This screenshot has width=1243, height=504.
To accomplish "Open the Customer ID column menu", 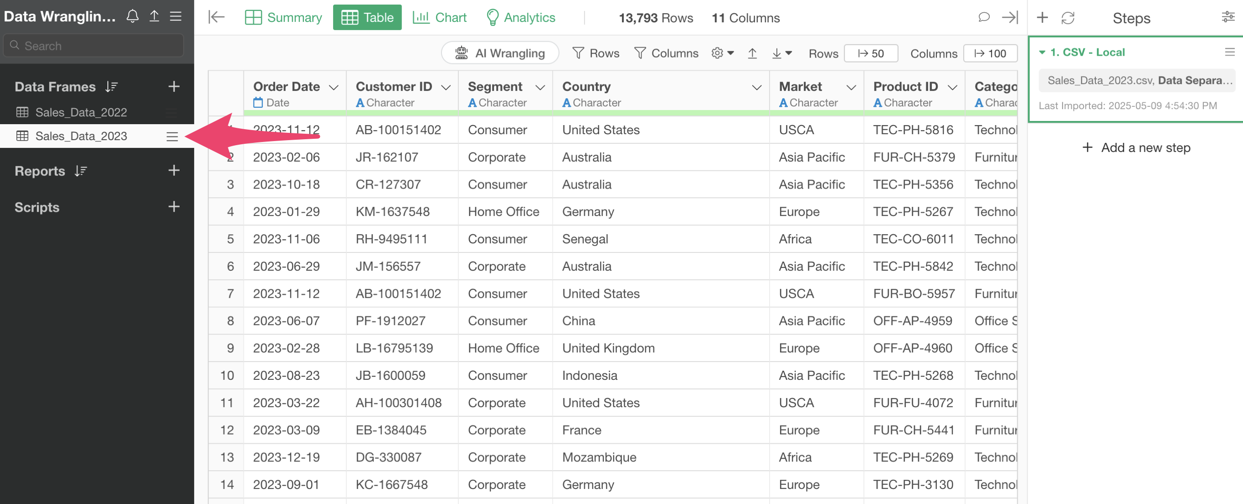I will pos(446,87).
